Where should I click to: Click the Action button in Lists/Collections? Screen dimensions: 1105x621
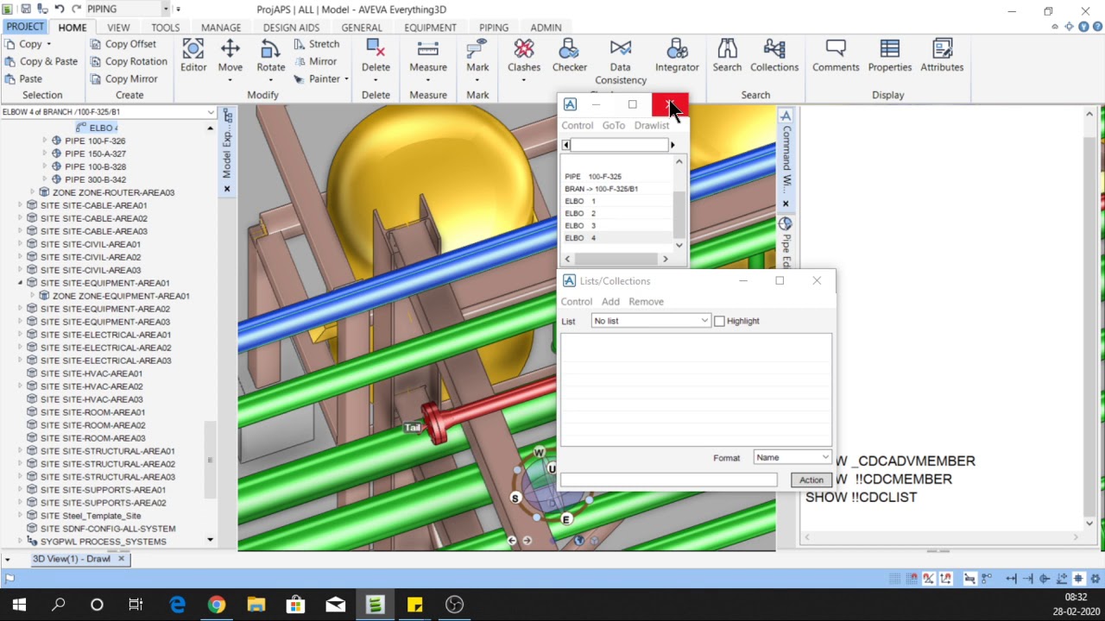click(811, 480)
